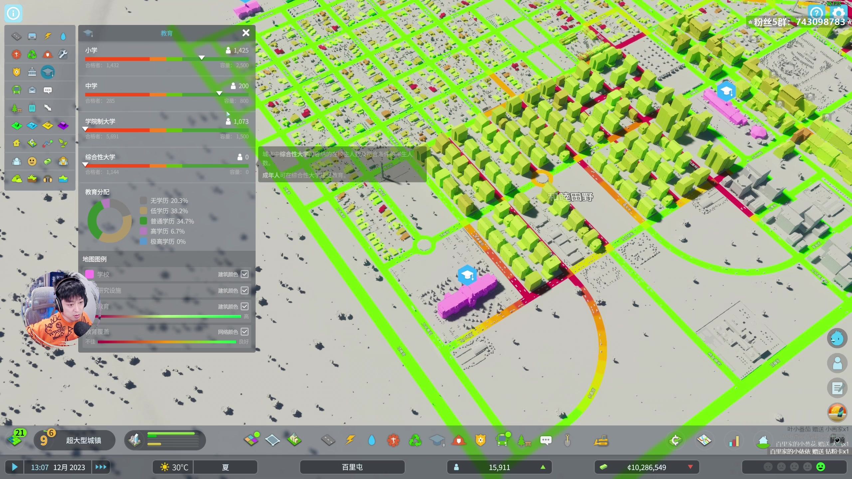Open the police badge info view
The height and width of the screenshot is (479, 852).
tap(16, 72)
